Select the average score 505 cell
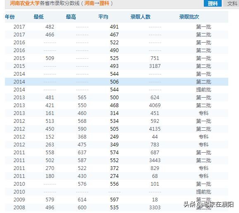Screen dimensions: 239x213 coord(114,129)
